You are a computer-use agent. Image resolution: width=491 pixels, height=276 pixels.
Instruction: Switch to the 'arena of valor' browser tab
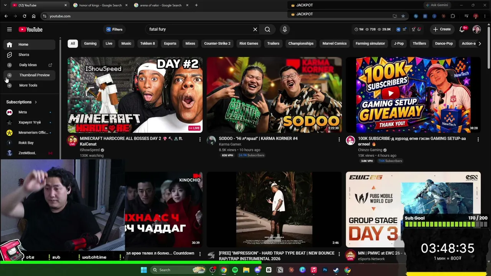point(161,5)
